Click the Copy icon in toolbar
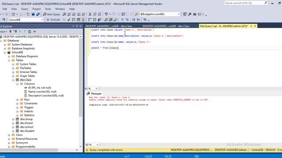282x158 pixels. tap(95, 14)
